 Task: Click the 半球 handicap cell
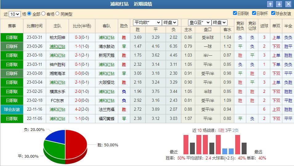click(x=208, y=92)
